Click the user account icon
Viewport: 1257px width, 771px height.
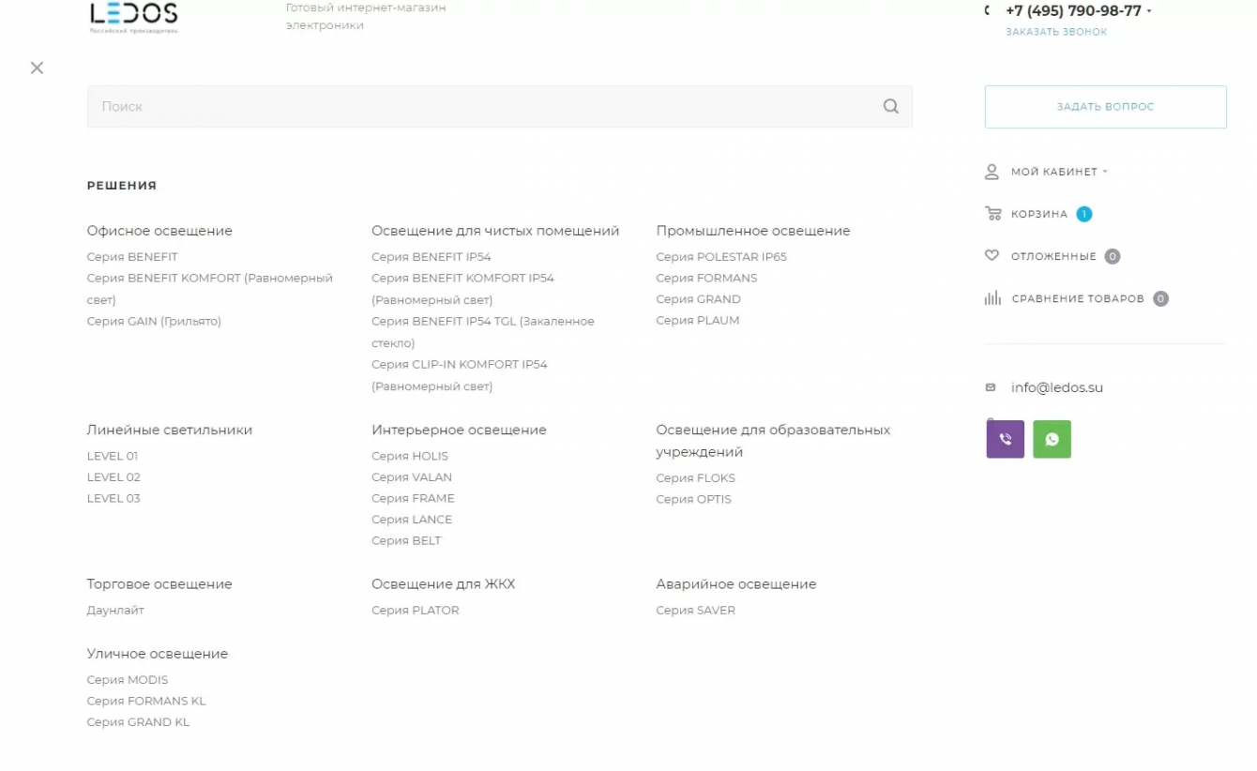click(992, 172)
